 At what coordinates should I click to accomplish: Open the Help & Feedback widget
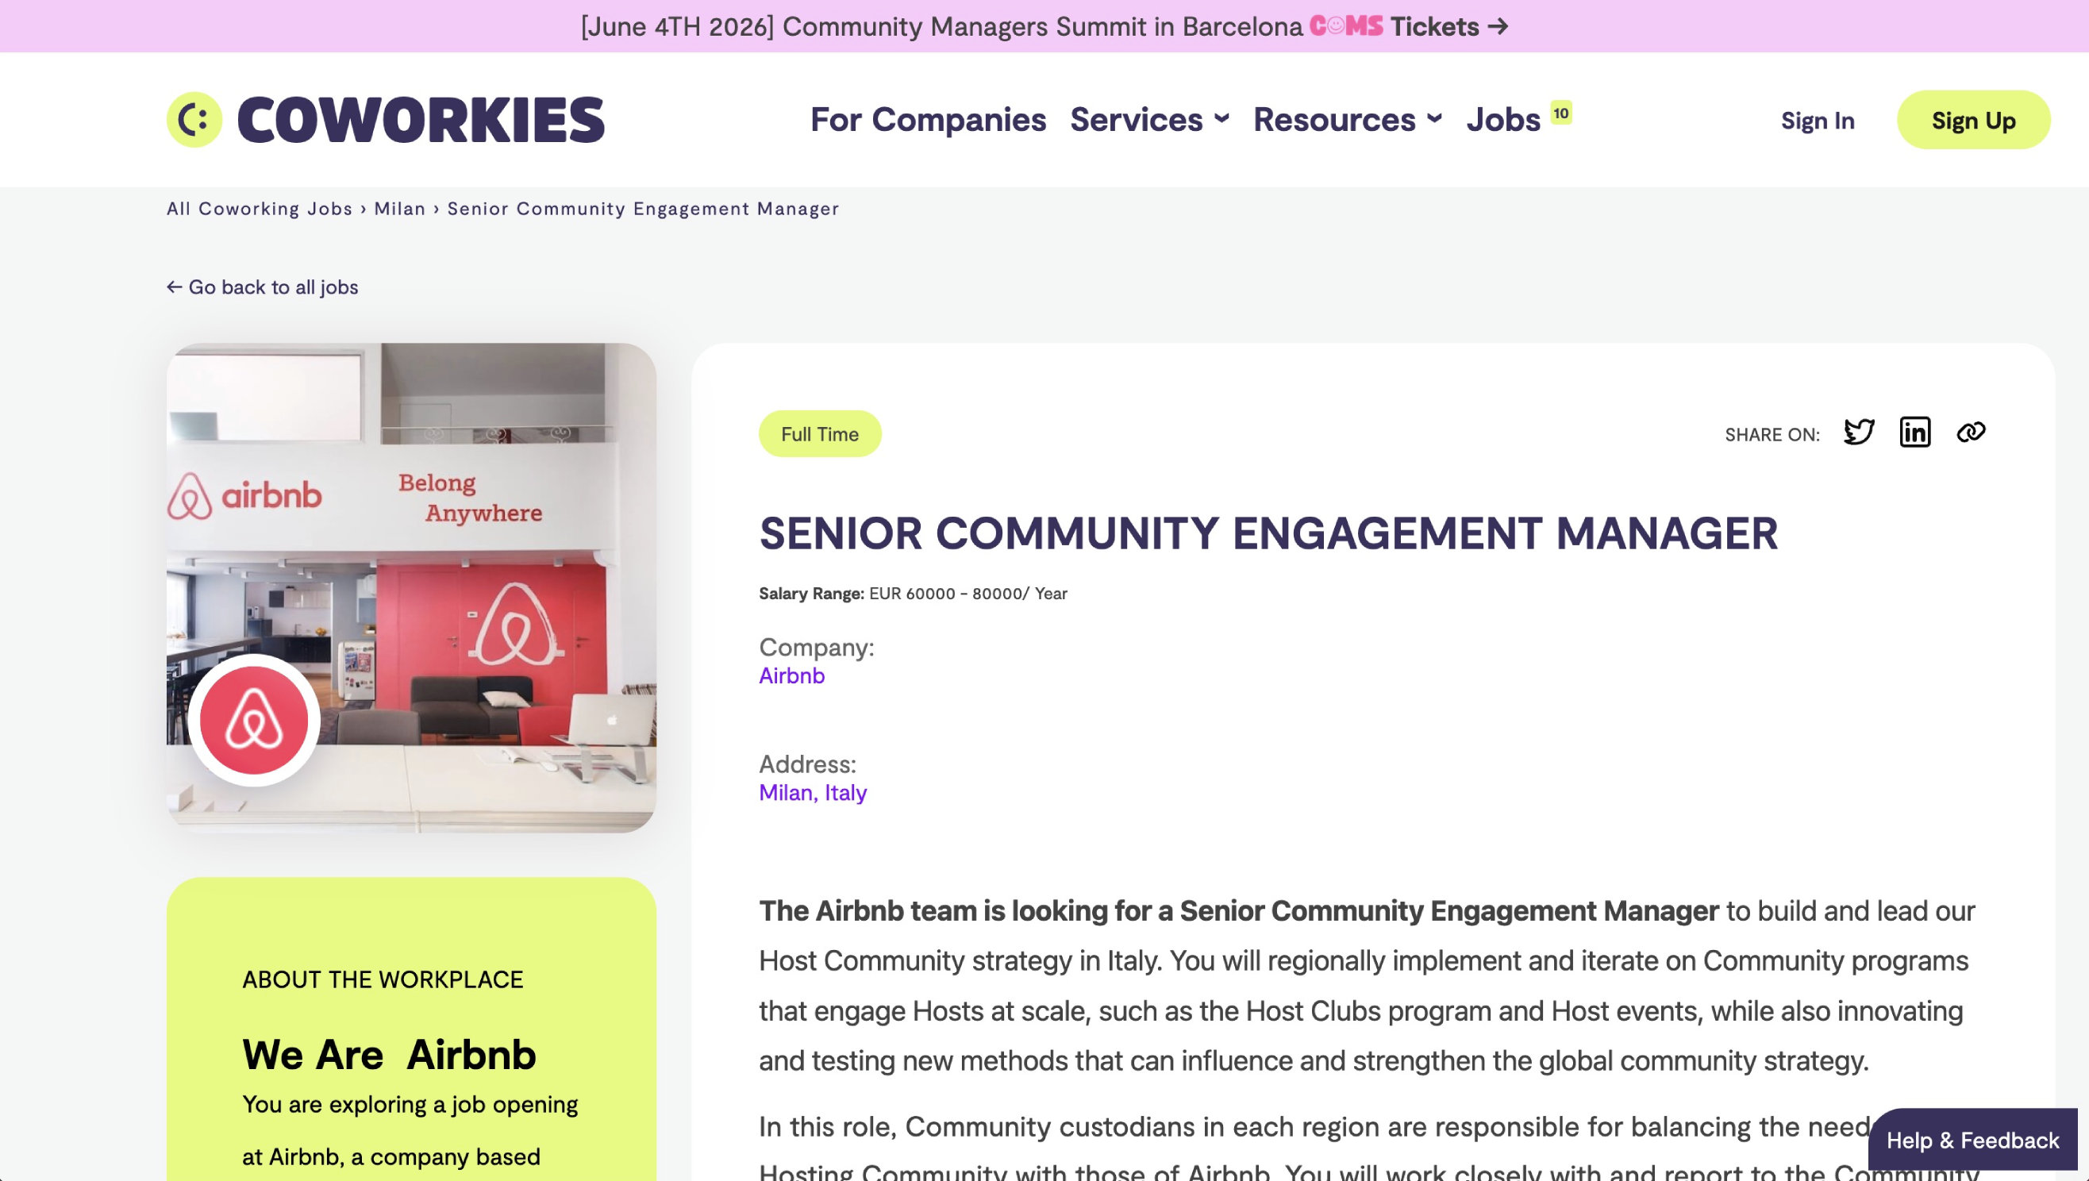pyautogui.click(x=1972, y=1141)
